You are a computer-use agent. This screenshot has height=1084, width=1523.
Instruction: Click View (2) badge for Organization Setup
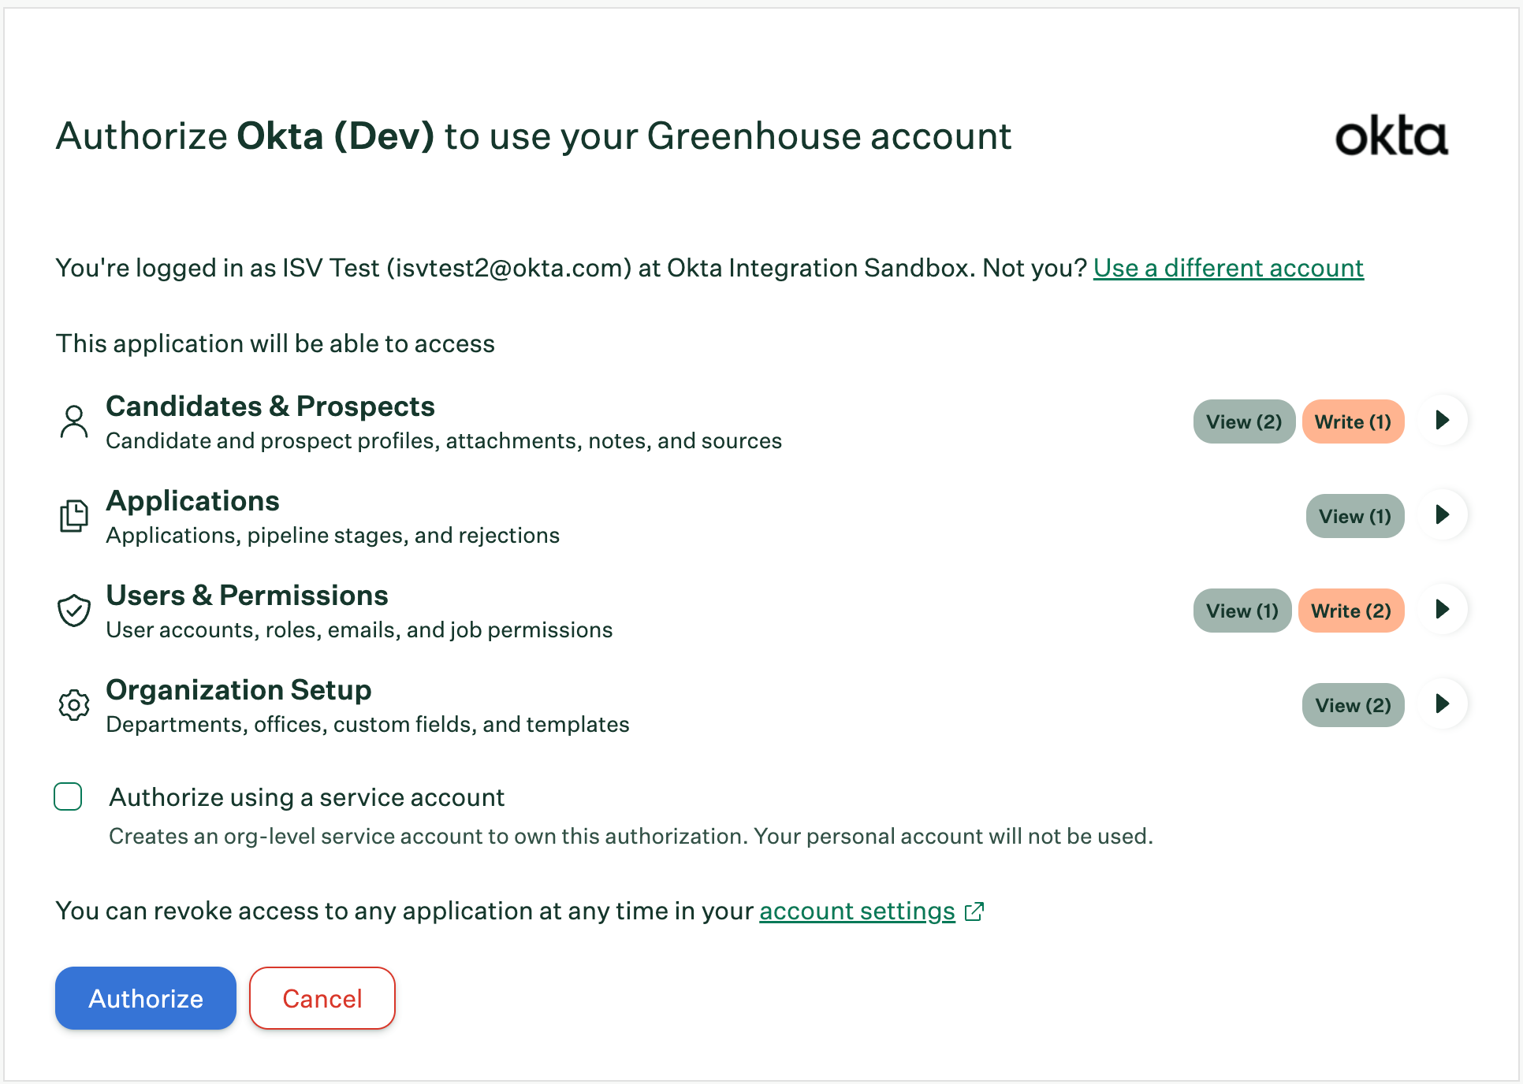1353,705
